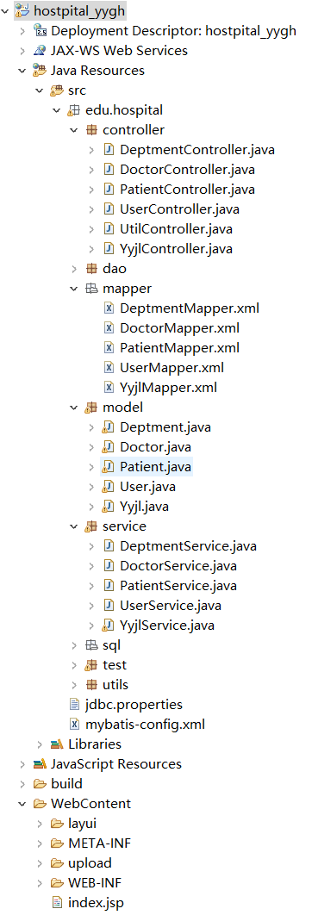
Task: Collapse the mapper package node
Action: point(73,289)
